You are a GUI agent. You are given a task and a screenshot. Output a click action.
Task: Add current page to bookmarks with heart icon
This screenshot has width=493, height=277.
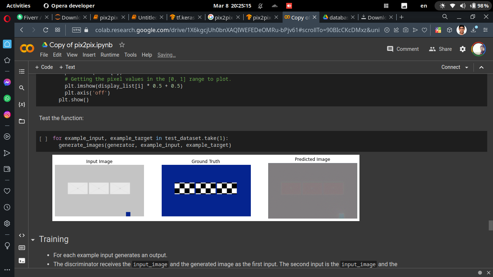point(424,30)
